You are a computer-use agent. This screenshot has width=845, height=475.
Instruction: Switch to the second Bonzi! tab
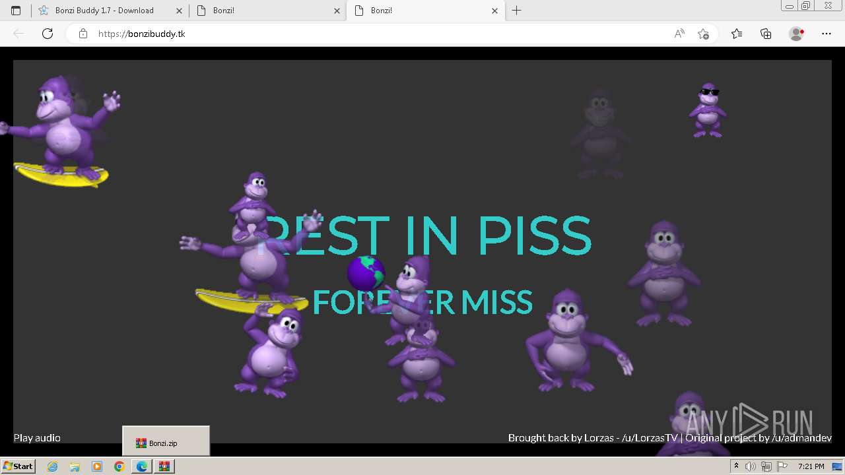(268, 11)
